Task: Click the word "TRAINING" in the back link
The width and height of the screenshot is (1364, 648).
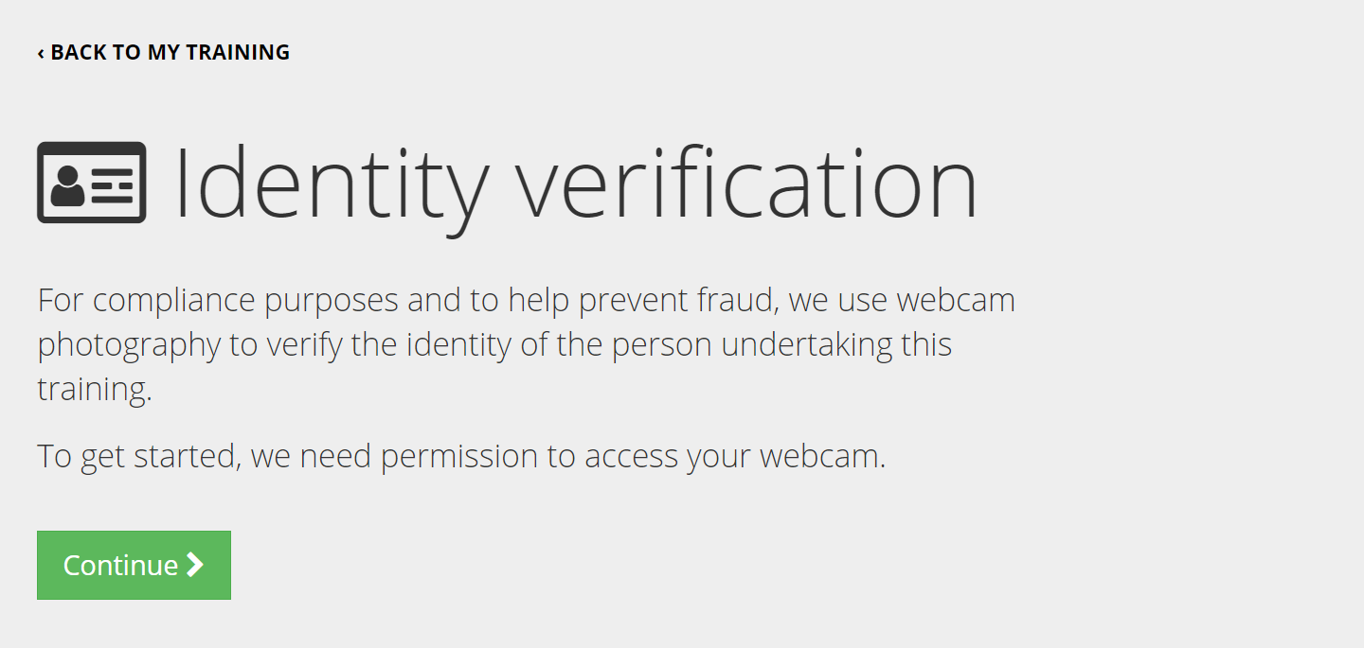Action: click(x=238, y=52)
